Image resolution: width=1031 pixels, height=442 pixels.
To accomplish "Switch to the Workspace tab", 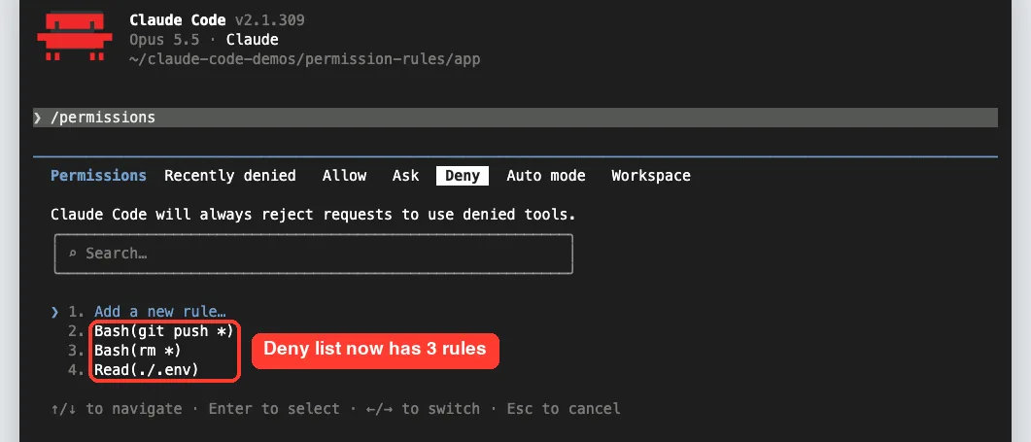I will click(651, 176).
